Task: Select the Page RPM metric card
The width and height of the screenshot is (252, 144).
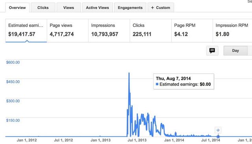Action: [192, 31]
